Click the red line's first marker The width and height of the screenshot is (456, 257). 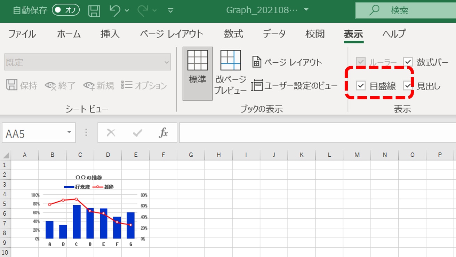[50, 204]
